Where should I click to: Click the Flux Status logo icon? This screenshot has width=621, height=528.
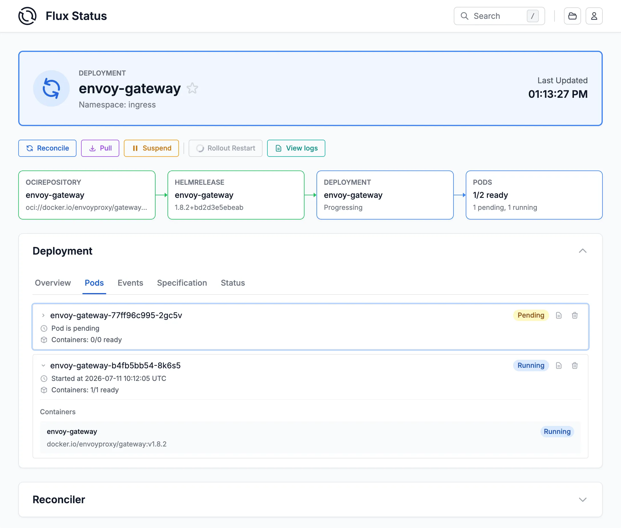27,16
